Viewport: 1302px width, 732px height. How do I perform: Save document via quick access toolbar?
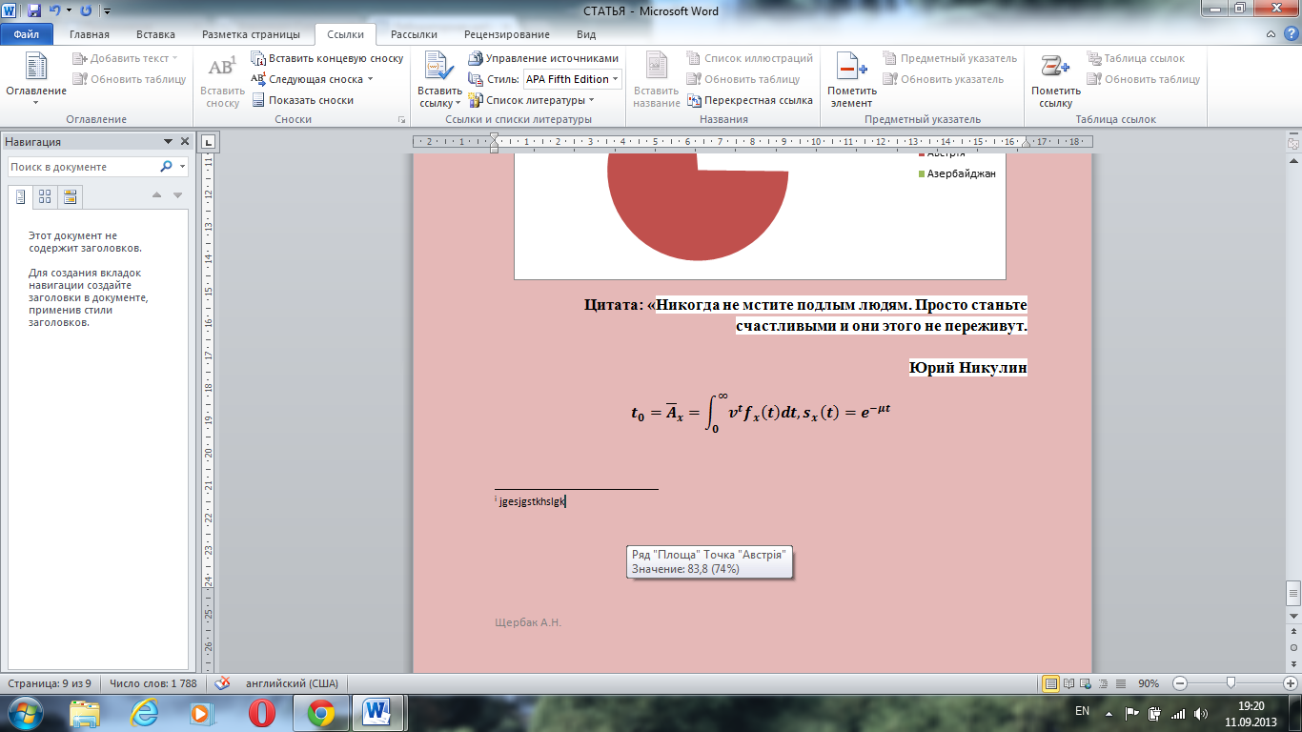coord(34,10)
